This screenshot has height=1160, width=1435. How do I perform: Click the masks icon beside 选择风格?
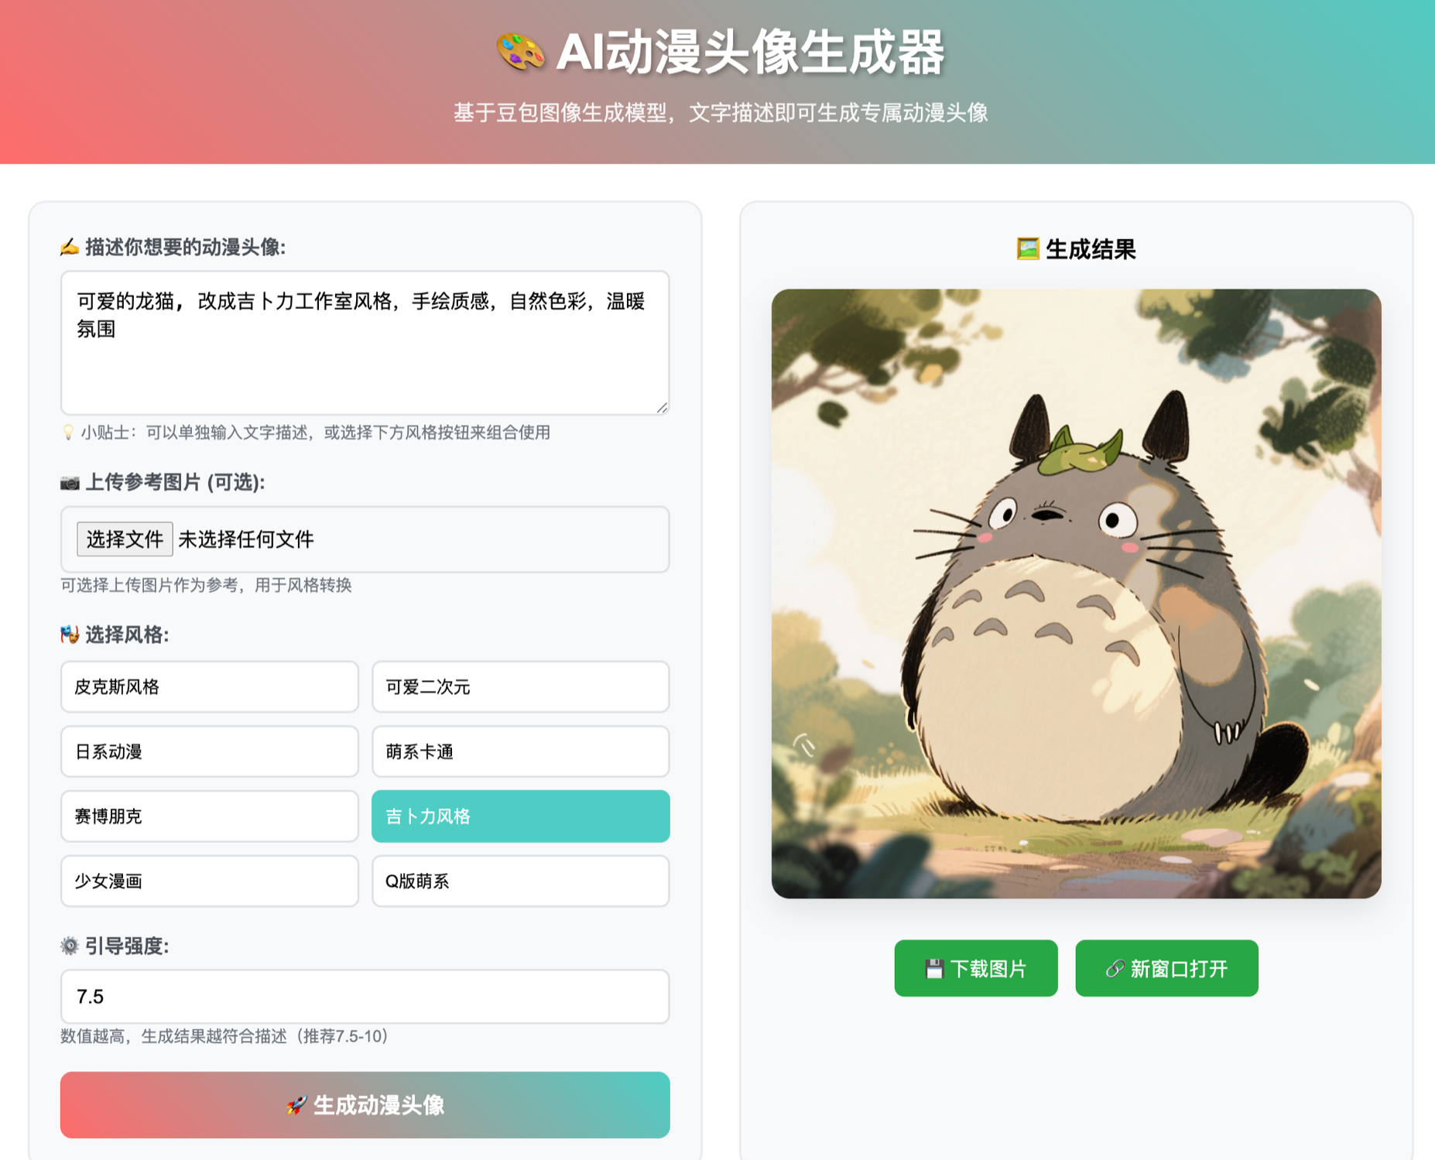pyautogui.click(x=70, y=635)
